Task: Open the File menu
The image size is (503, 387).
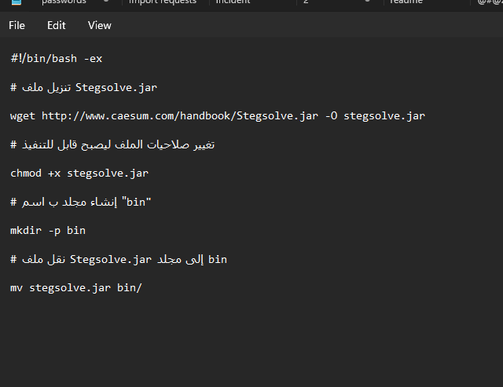Action: pos(17,25)
